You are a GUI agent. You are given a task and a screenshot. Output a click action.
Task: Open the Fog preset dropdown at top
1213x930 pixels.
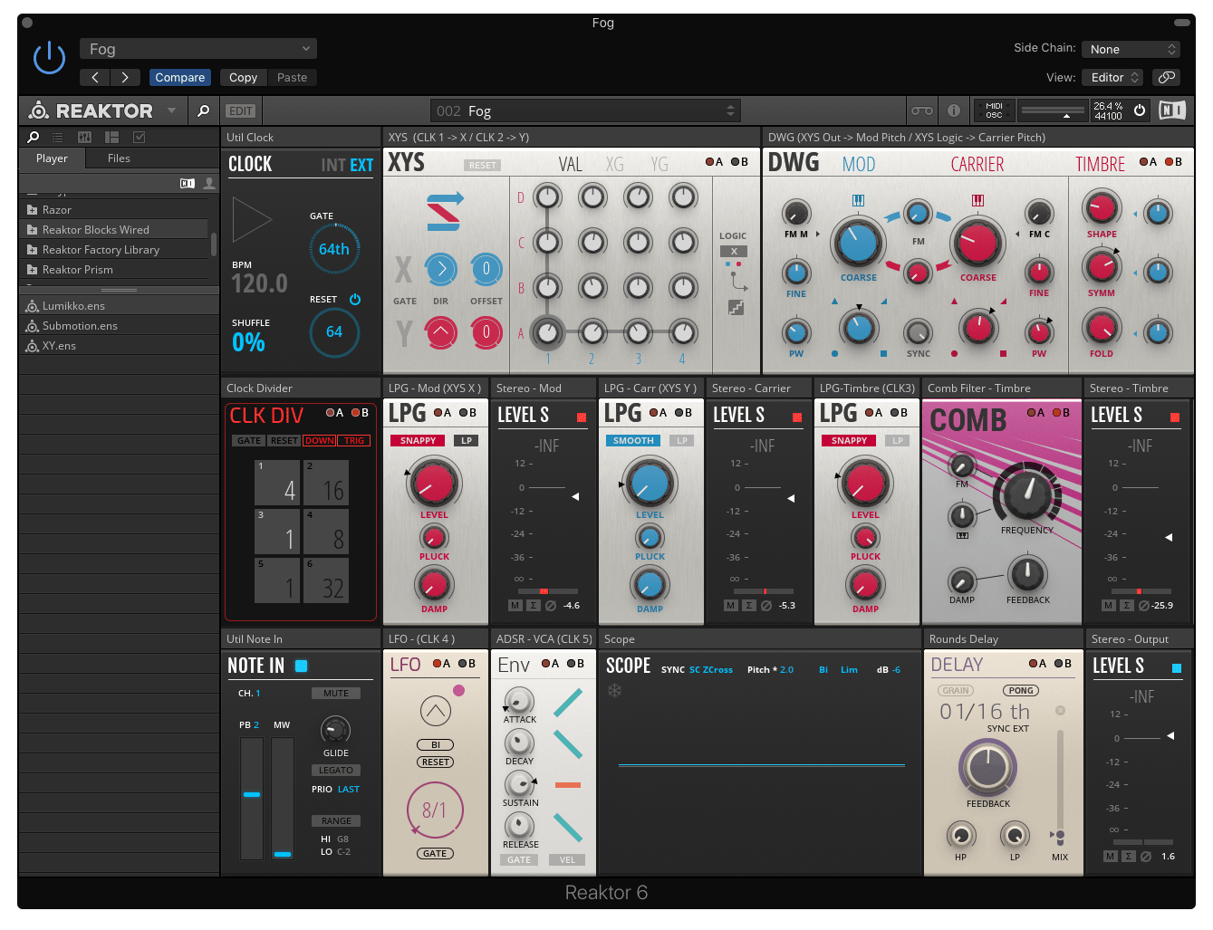coord(198,49)
